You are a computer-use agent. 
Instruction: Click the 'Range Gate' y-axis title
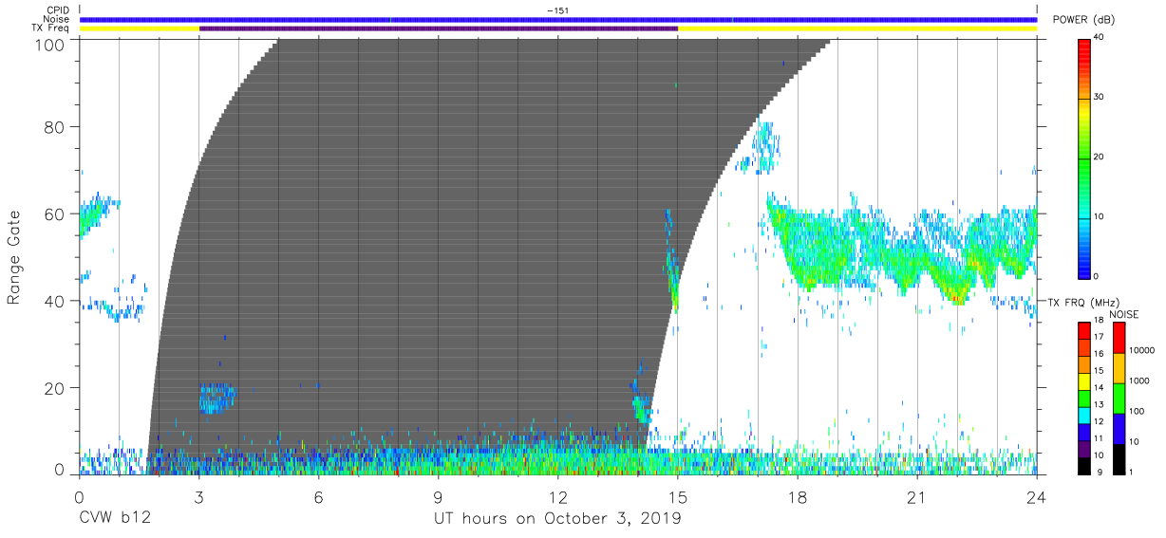click(14, 259)
